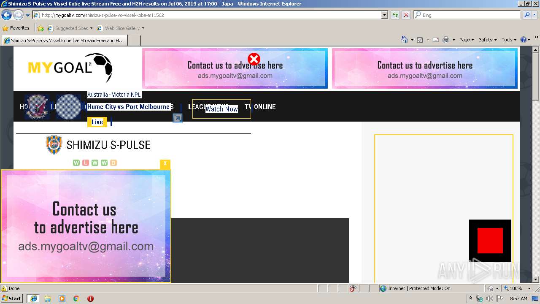Click the privacy report eye icon in status bar
This screenshot has height=304, width=540.
[x=353, y=288]
